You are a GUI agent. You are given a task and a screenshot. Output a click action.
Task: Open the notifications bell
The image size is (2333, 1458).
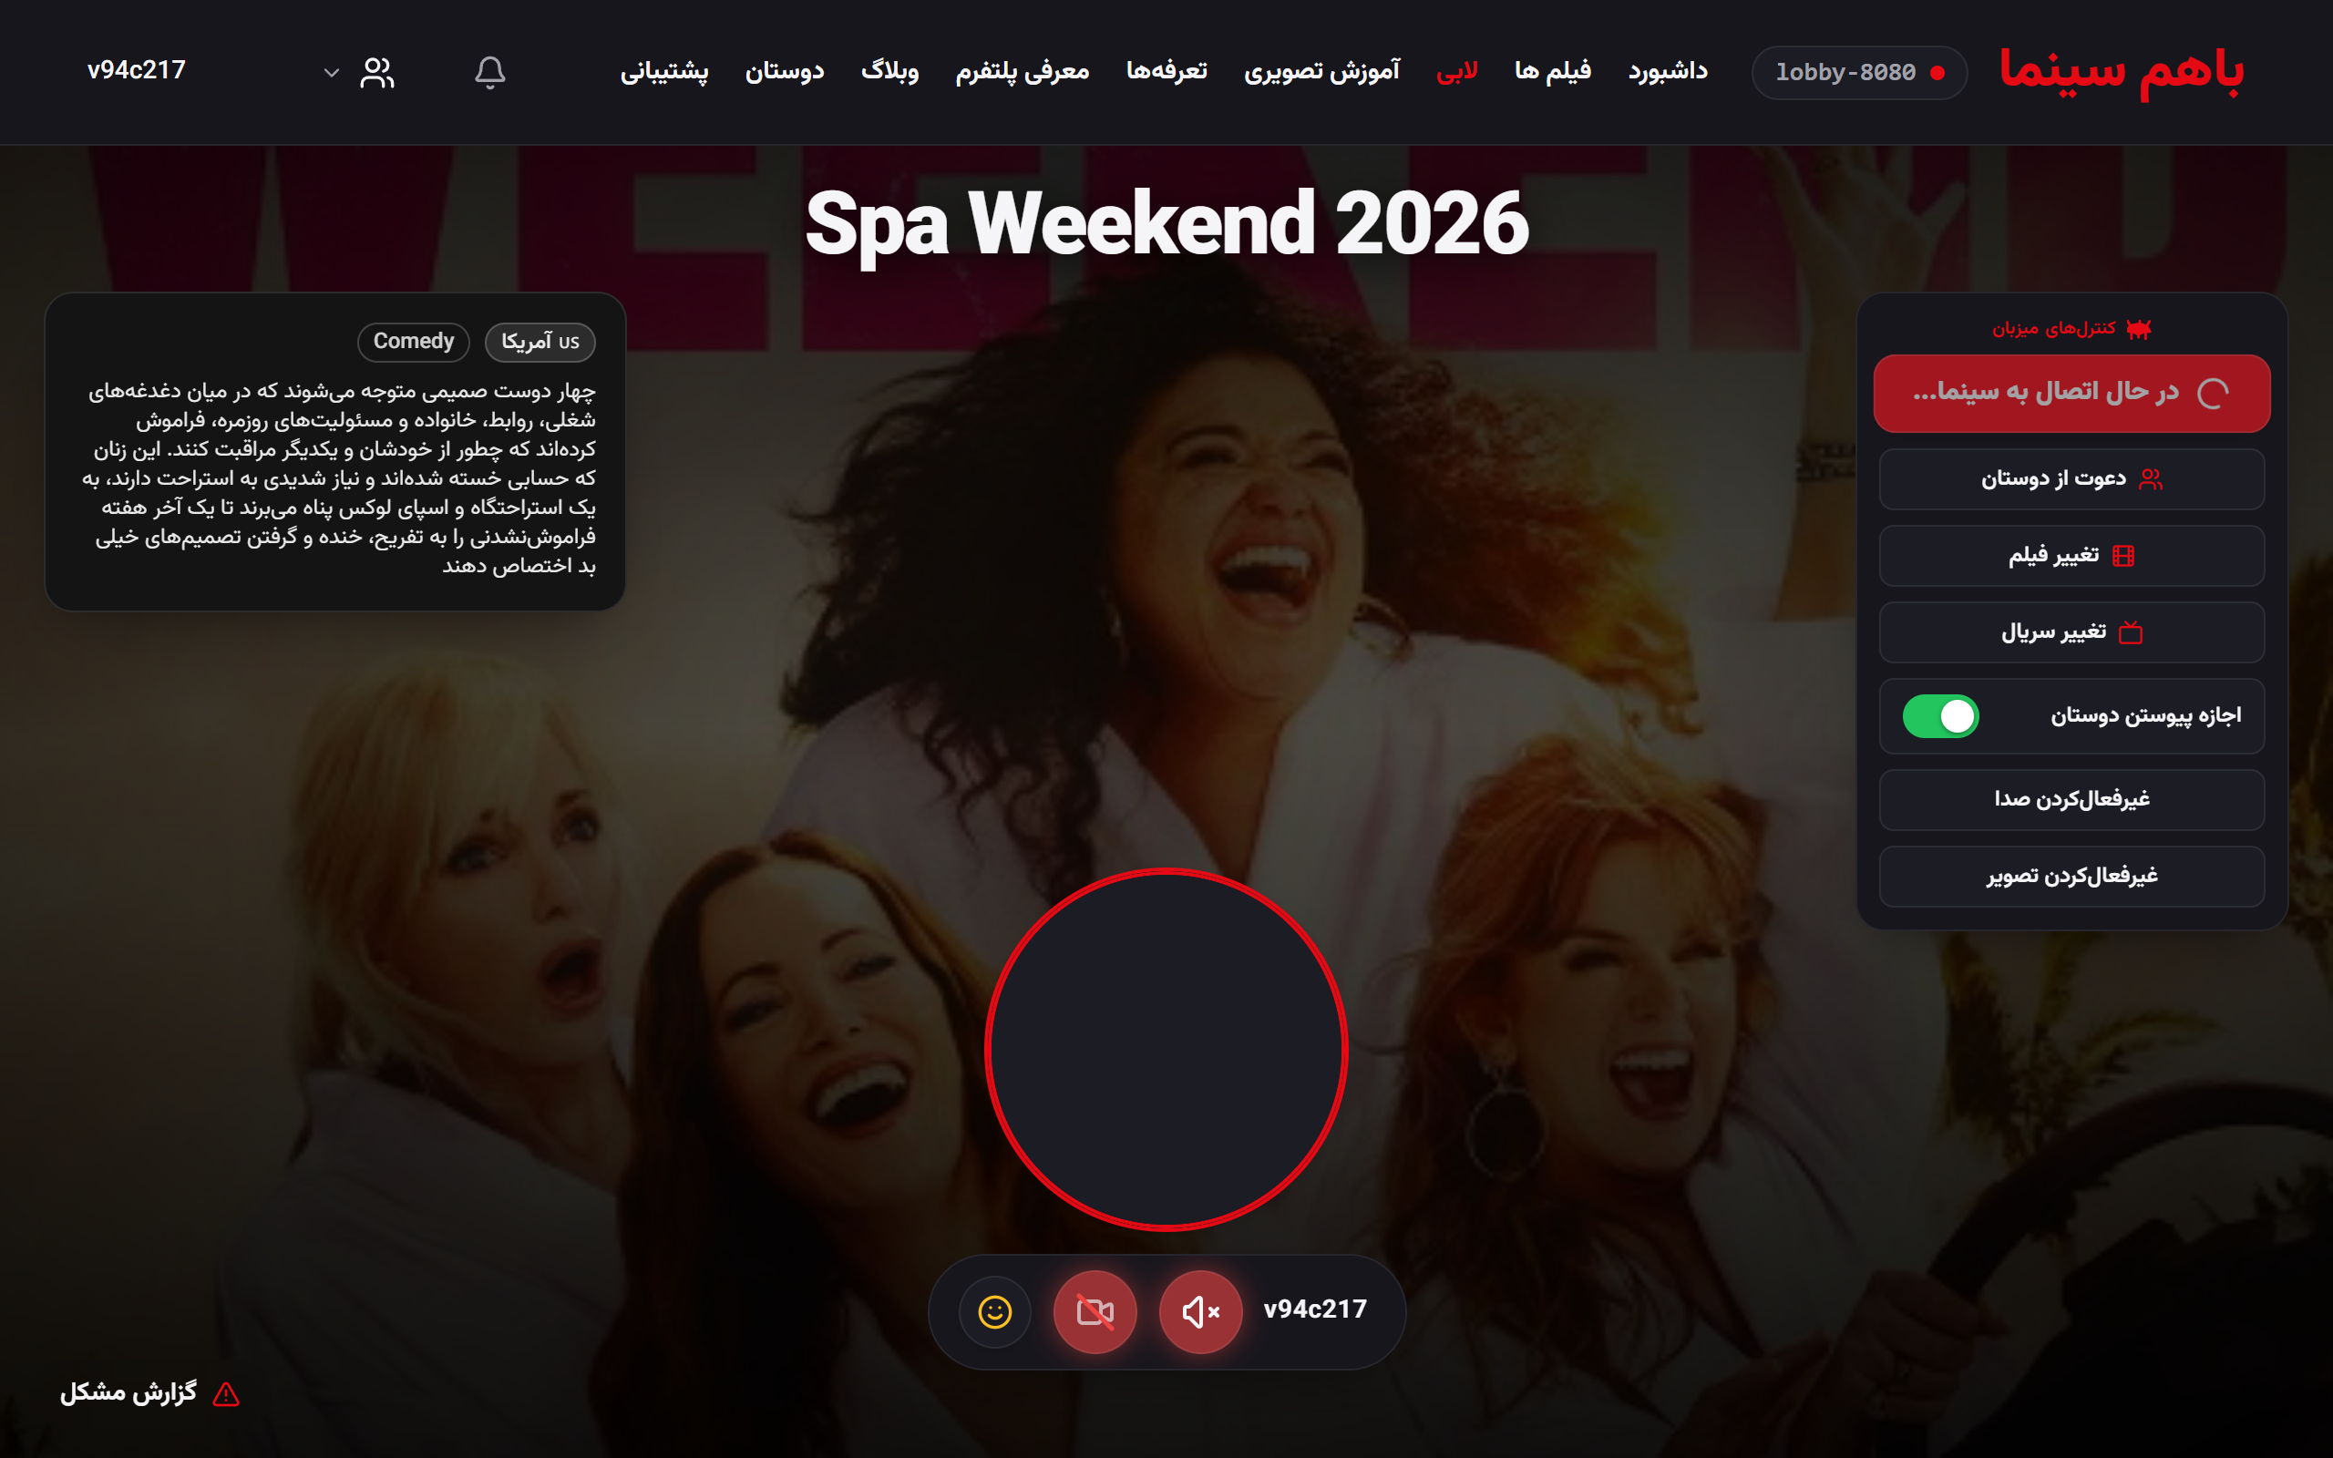coord(489,72)
